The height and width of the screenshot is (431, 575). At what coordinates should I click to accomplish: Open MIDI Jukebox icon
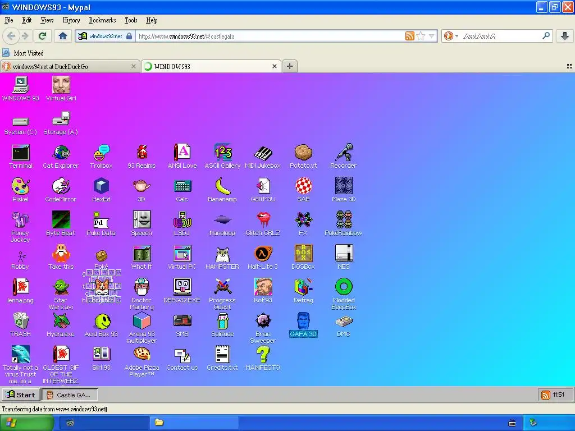(263, 157)
